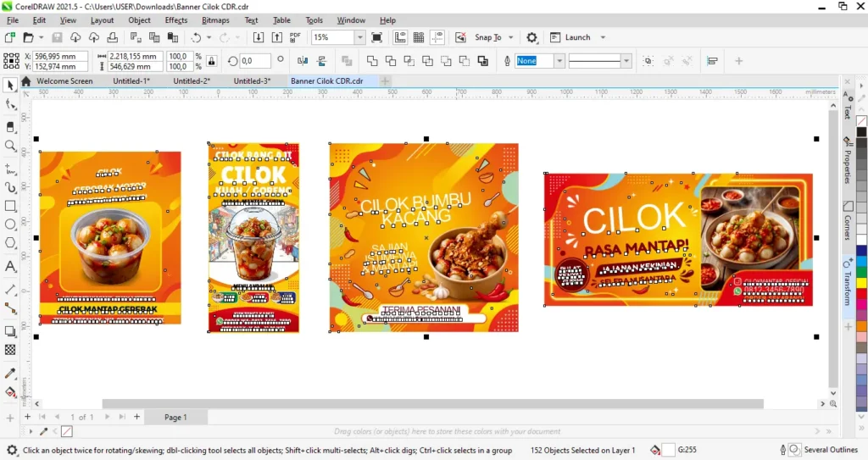The width and height of the screenshot is (868, 460).
Task: Toggle Show Guidelines
Action: (x=437, y=37)
